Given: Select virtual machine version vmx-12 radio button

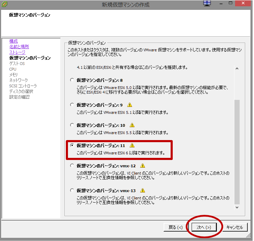Looking at the screenshot, I should click(x=72, y=166).
